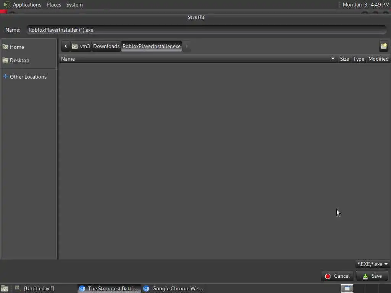Switch to [Untitled.xcf] taskbar window
Screen dimensions: 391x293
(x=45, y=288)
